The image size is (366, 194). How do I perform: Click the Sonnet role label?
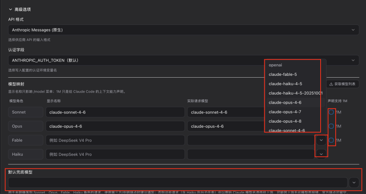26,112
